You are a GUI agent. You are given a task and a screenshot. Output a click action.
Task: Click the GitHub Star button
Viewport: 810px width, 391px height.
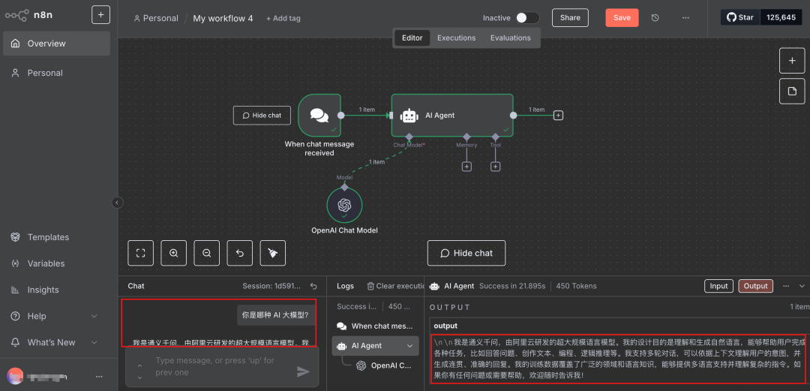point(740,17)
